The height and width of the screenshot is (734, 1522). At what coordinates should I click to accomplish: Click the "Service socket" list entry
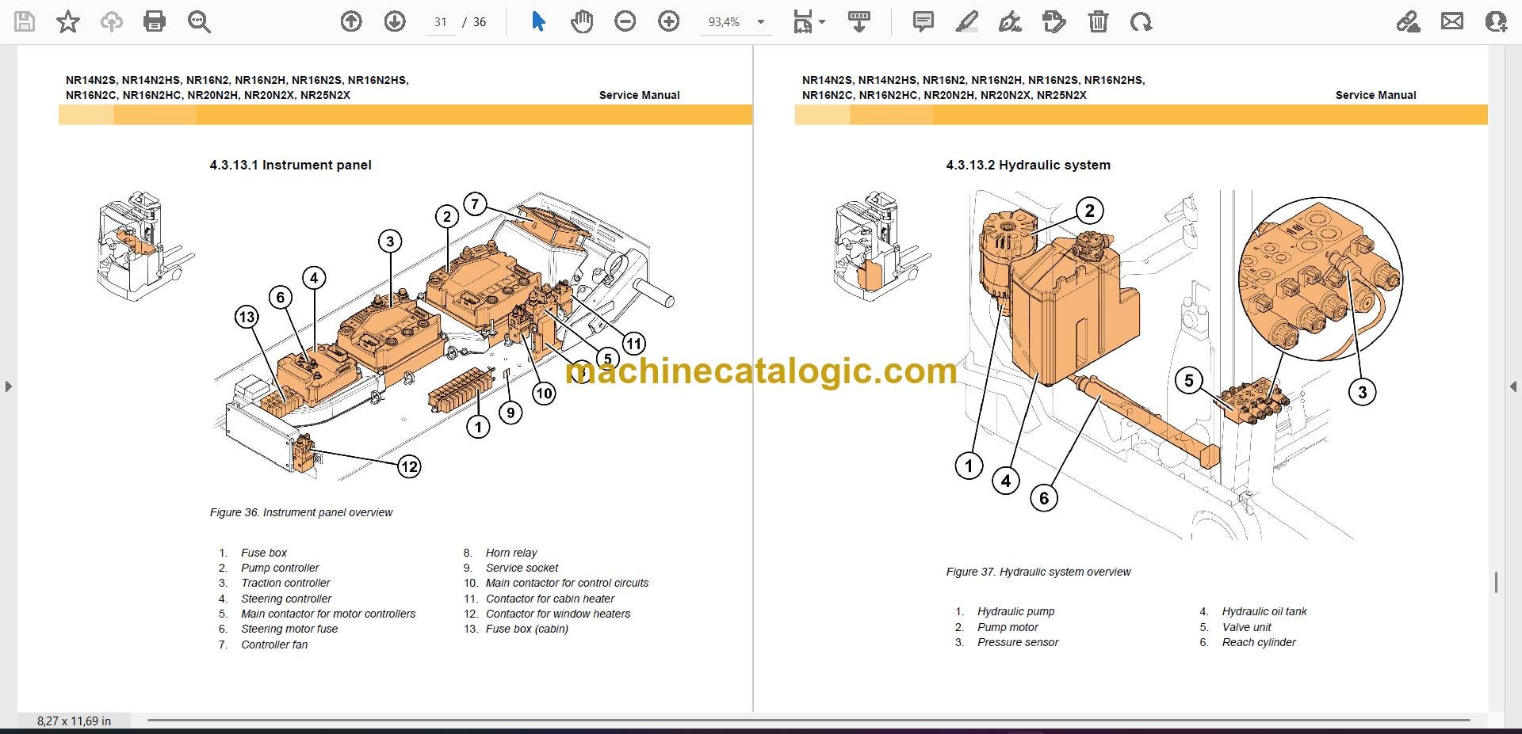click(x=522, y=568)
